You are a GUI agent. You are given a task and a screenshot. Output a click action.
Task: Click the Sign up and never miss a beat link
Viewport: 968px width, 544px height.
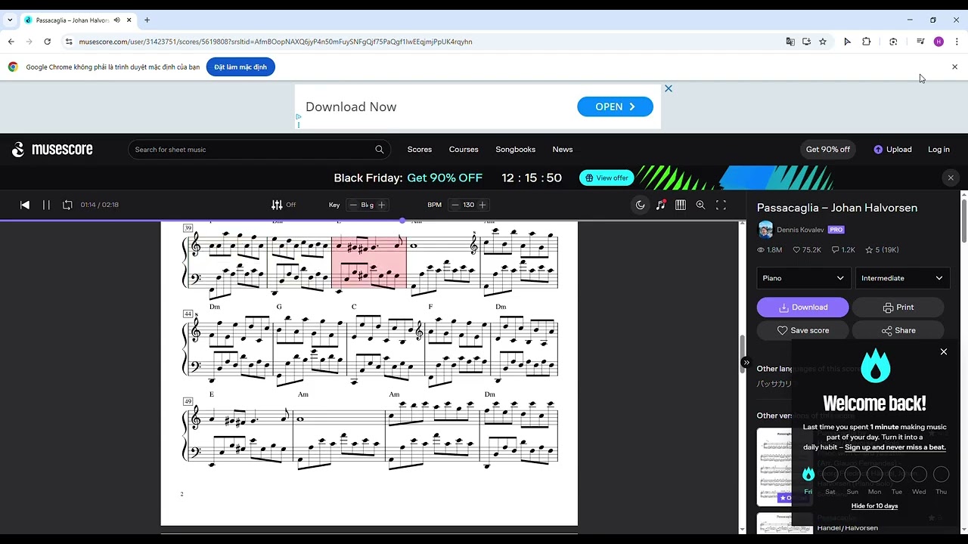point(895,447)
